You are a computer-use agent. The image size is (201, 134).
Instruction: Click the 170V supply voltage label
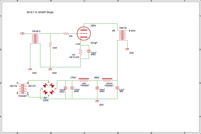73,78
